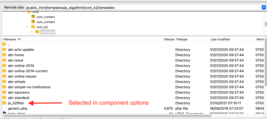
Task: Open the Remote site path dropdown
Action: pos(264,7)
